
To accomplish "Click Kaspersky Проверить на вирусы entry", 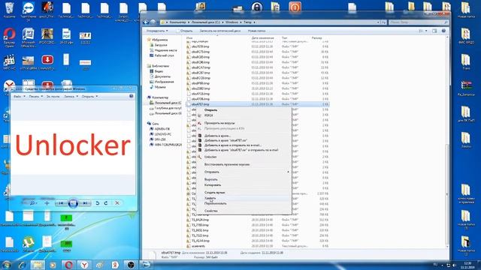I will point(219,123).
